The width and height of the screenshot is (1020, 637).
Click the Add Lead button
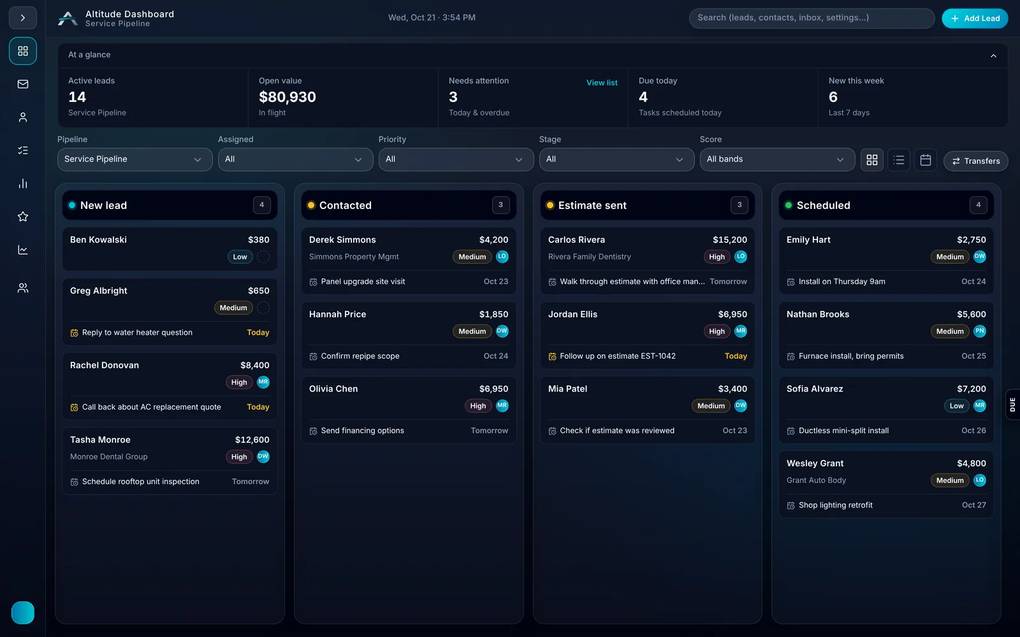click(x=975, y=18)
